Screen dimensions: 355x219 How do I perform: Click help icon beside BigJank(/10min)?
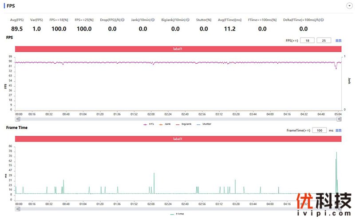click(x=188, y=20)
